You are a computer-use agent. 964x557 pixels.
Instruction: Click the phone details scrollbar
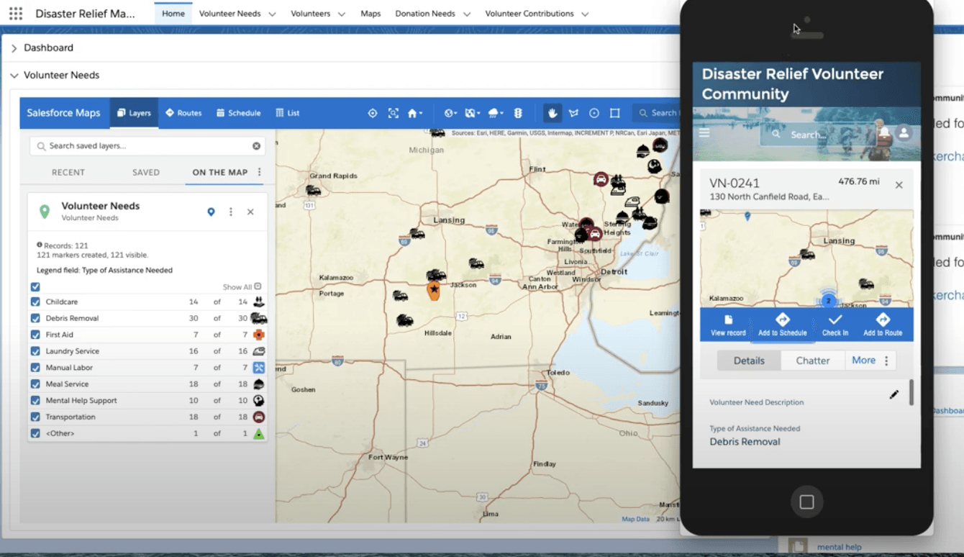tap(911, 393)
